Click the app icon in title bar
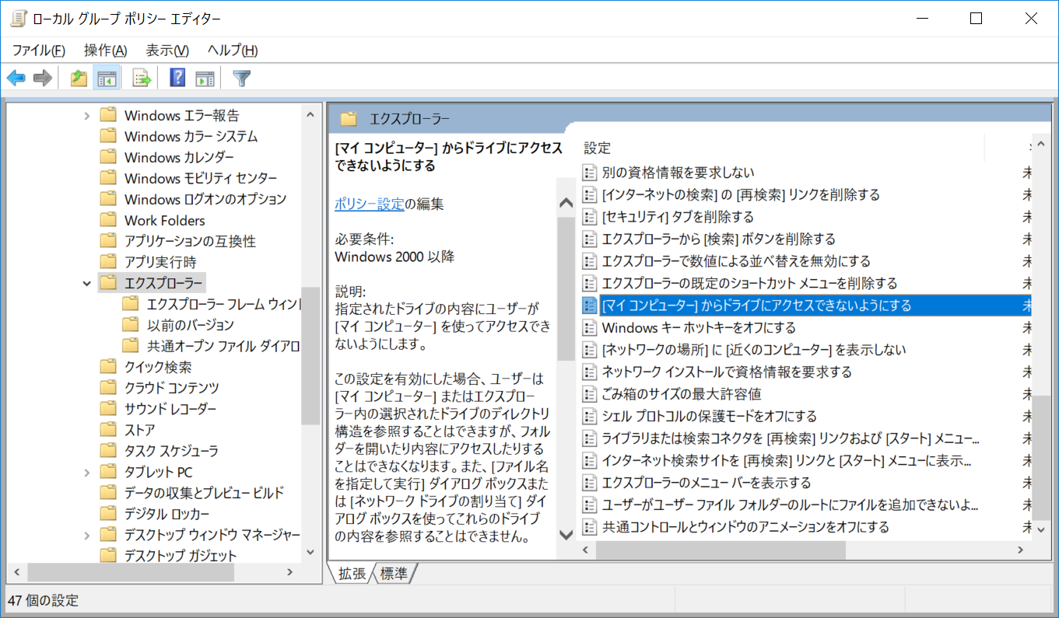The image size is (1059, 618). (x=18, y=19)
